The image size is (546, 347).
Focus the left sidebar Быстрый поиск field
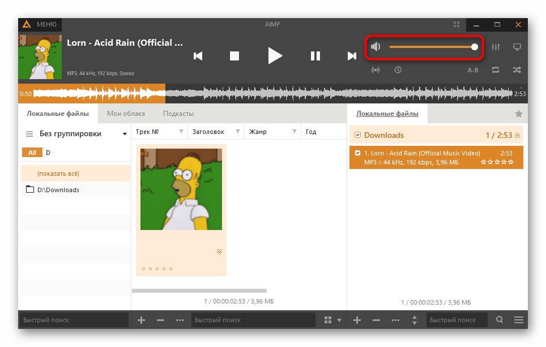click(x=74, y=320)
